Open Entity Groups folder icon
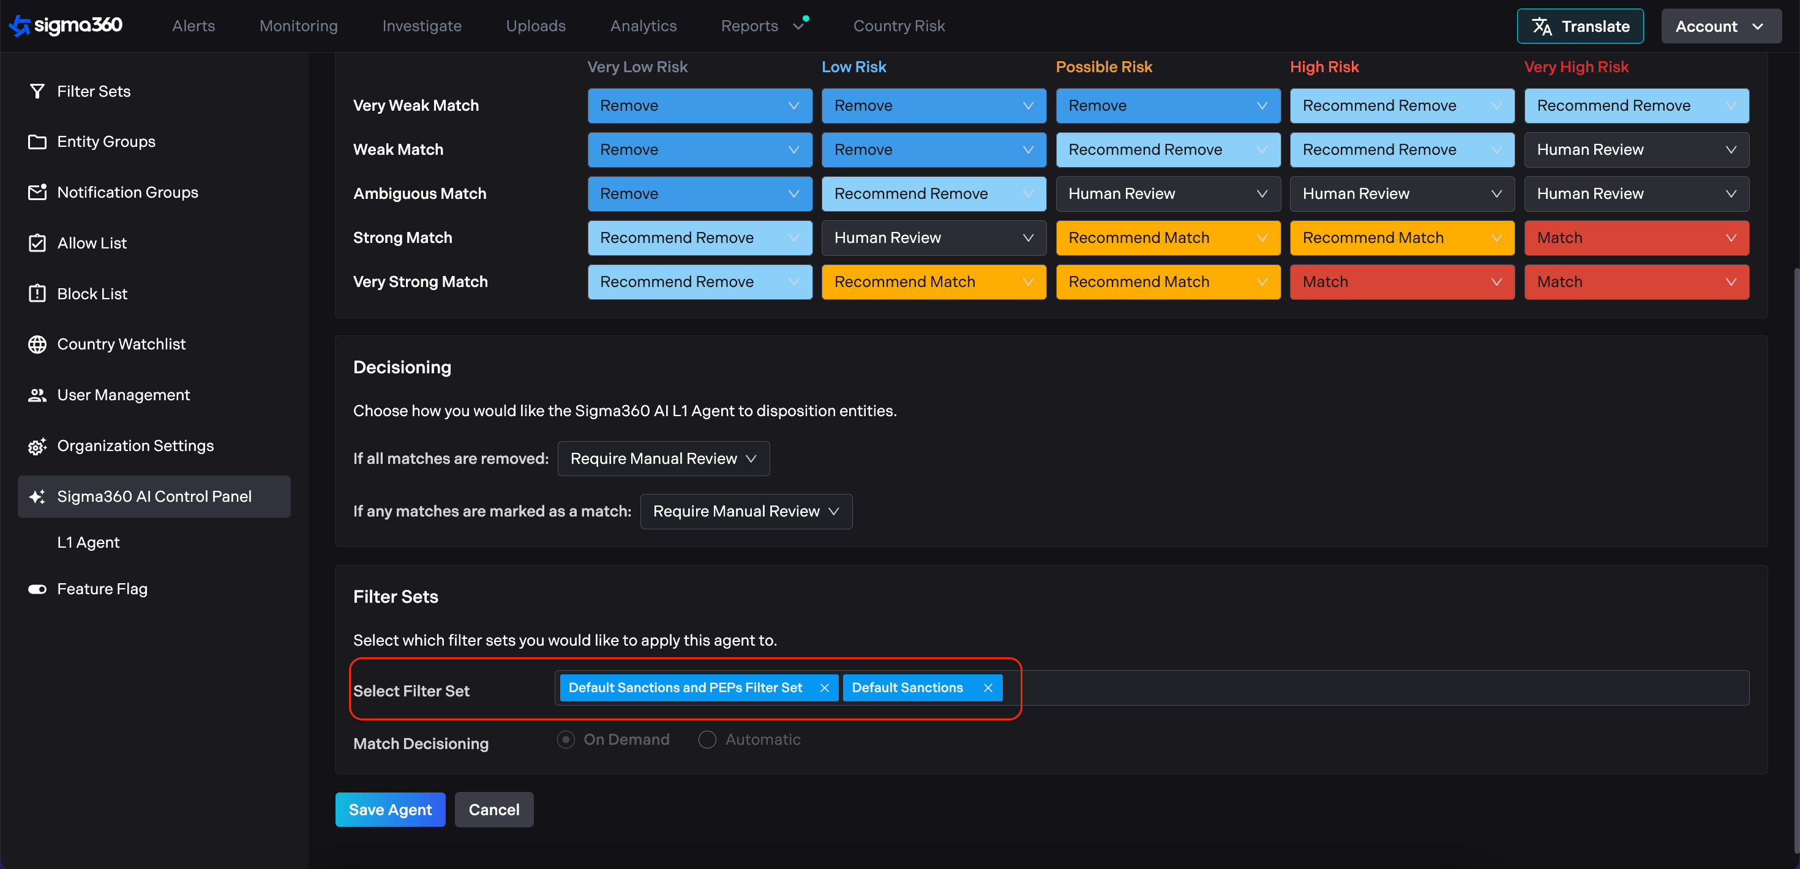This screenshot has width=1800, height=869. click(37, 142)
